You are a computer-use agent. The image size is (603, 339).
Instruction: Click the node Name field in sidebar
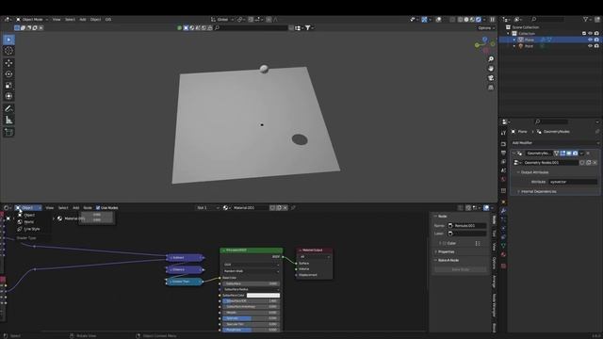click(x=467, y=226)
